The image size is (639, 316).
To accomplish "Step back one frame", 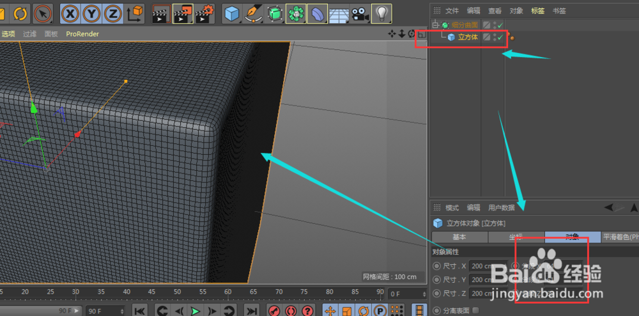I will [180, 311].
